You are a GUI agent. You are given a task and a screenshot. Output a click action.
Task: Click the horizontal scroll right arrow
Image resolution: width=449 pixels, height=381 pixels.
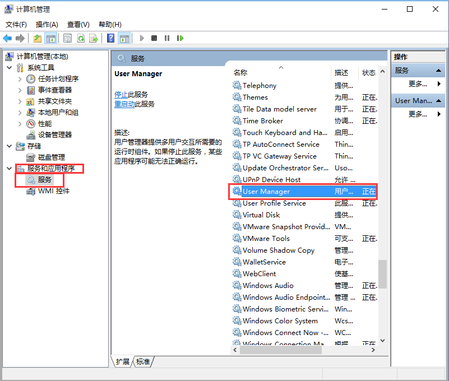pyautogui.click(x=373, y=350)
